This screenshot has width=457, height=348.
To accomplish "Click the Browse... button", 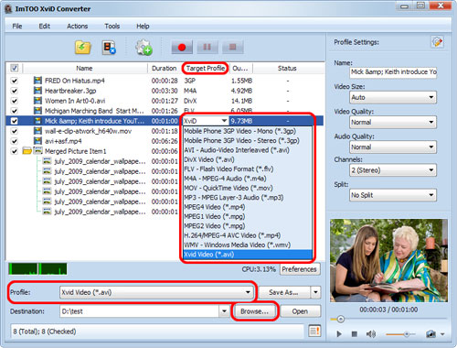I will click(255, 311).
